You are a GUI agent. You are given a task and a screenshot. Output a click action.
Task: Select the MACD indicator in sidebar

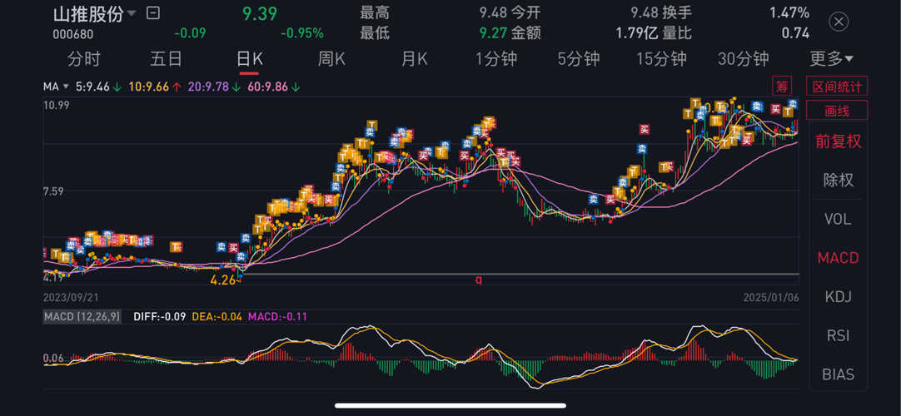(x=839, y=258)
